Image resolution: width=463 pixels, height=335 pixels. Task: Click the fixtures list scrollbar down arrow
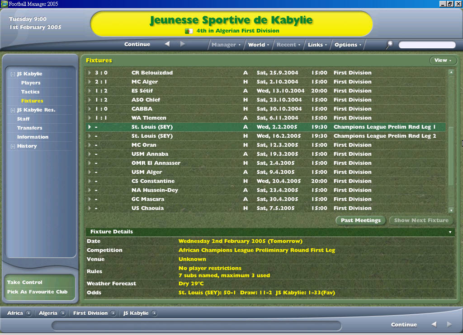coord(451,210)
